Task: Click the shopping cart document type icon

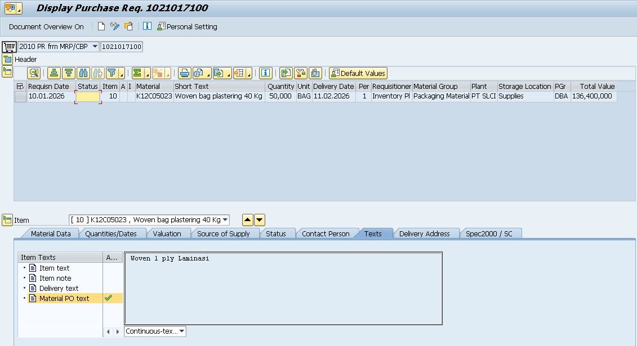Action: [9, 47]
